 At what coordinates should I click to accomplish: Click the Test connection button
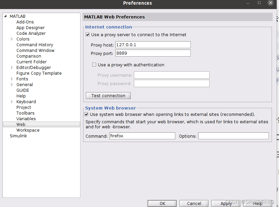(x=108, y=95)
